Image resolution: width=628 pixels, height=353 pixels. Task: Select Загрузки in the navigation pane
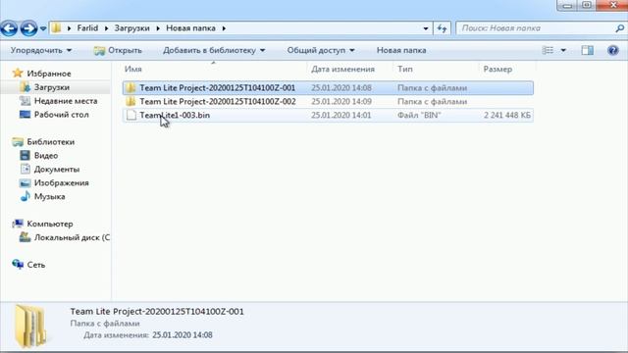coord(52,87)
